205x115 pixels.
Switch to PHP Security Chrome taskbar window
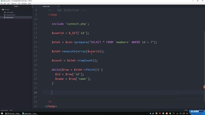12,113
